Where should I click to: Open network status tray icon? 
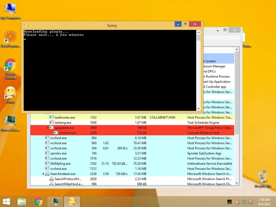pos(244,202)
